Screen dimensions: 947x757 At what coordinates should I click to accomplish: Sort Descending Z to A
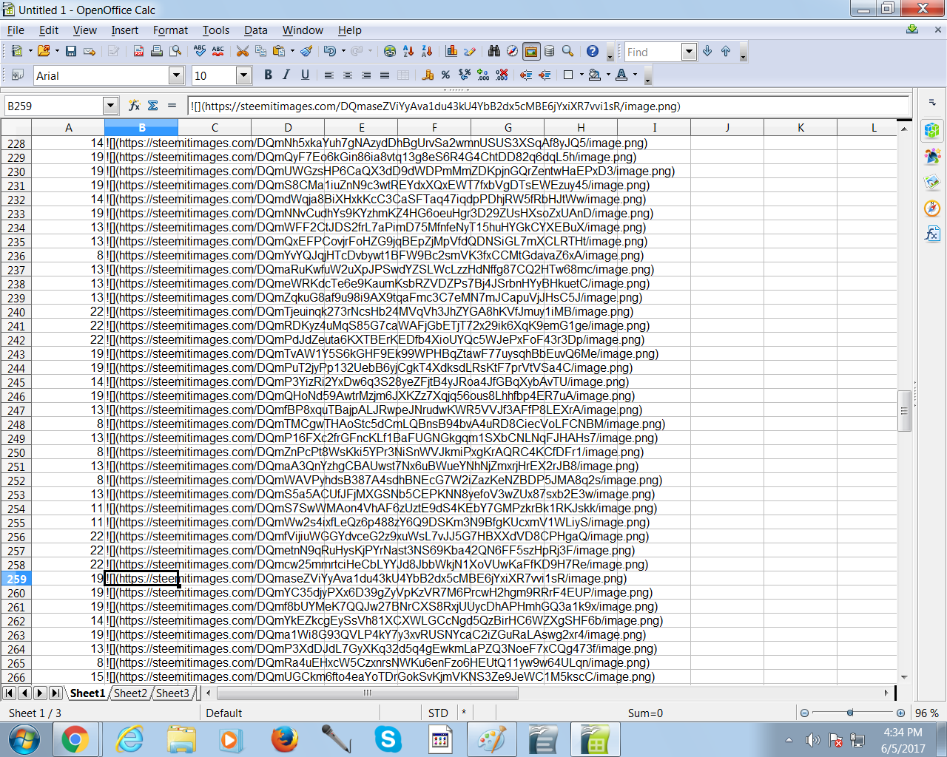[x=427, y=51]
